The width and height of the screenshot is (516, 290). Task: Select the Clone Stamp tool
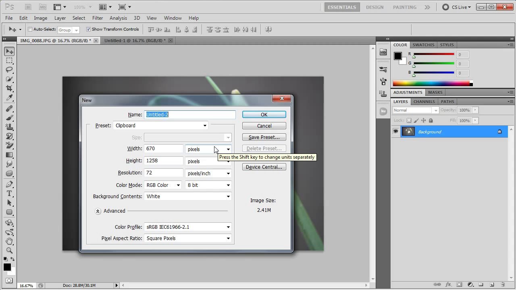click(x=10, y=127)
